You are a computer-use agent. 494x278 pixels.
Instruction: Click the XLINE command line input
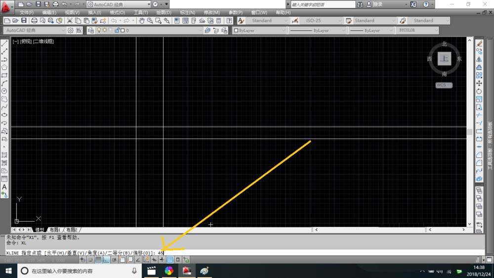click(245, 253)
